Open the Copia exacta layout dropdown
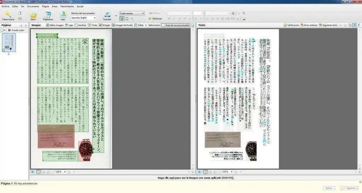Viewport: 362px width, 193px height. 132,13
